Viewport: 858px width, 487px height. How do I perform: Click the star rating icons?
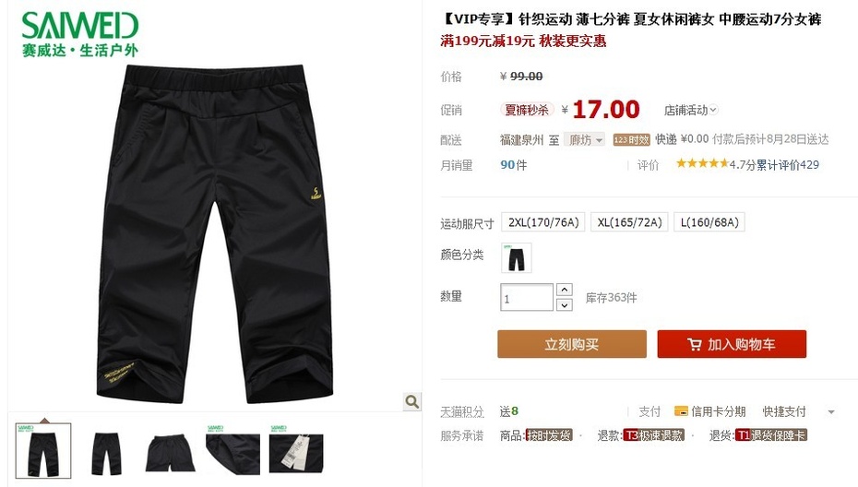click(702, 163)
